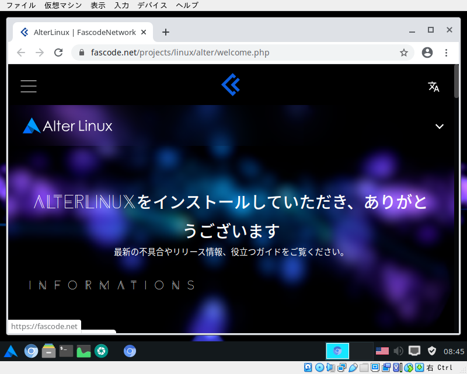The height and width of the screenshot is (374, 467).
Task: Open the Chrome three-dot menu
Action: pos(446,52)
